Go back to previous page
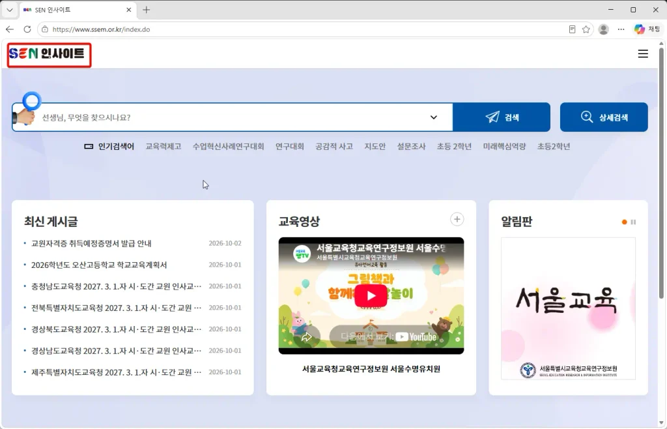667x429 pixels. pos(10,29)
